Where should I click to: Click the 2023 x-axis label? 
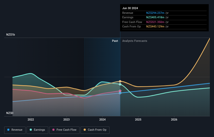(x=66, y=119)
